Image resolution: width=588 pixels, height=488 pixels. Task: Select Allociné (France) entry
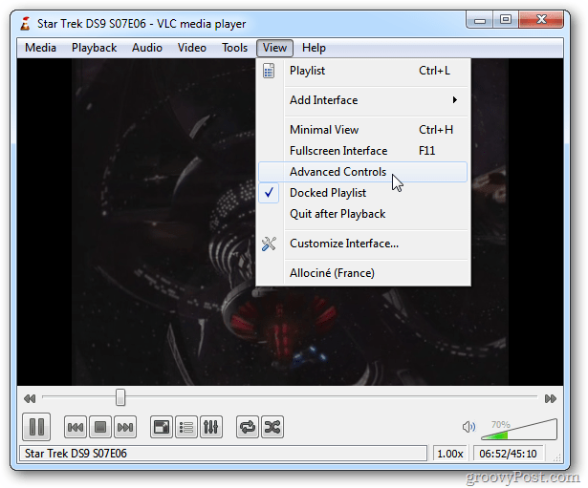363,273
